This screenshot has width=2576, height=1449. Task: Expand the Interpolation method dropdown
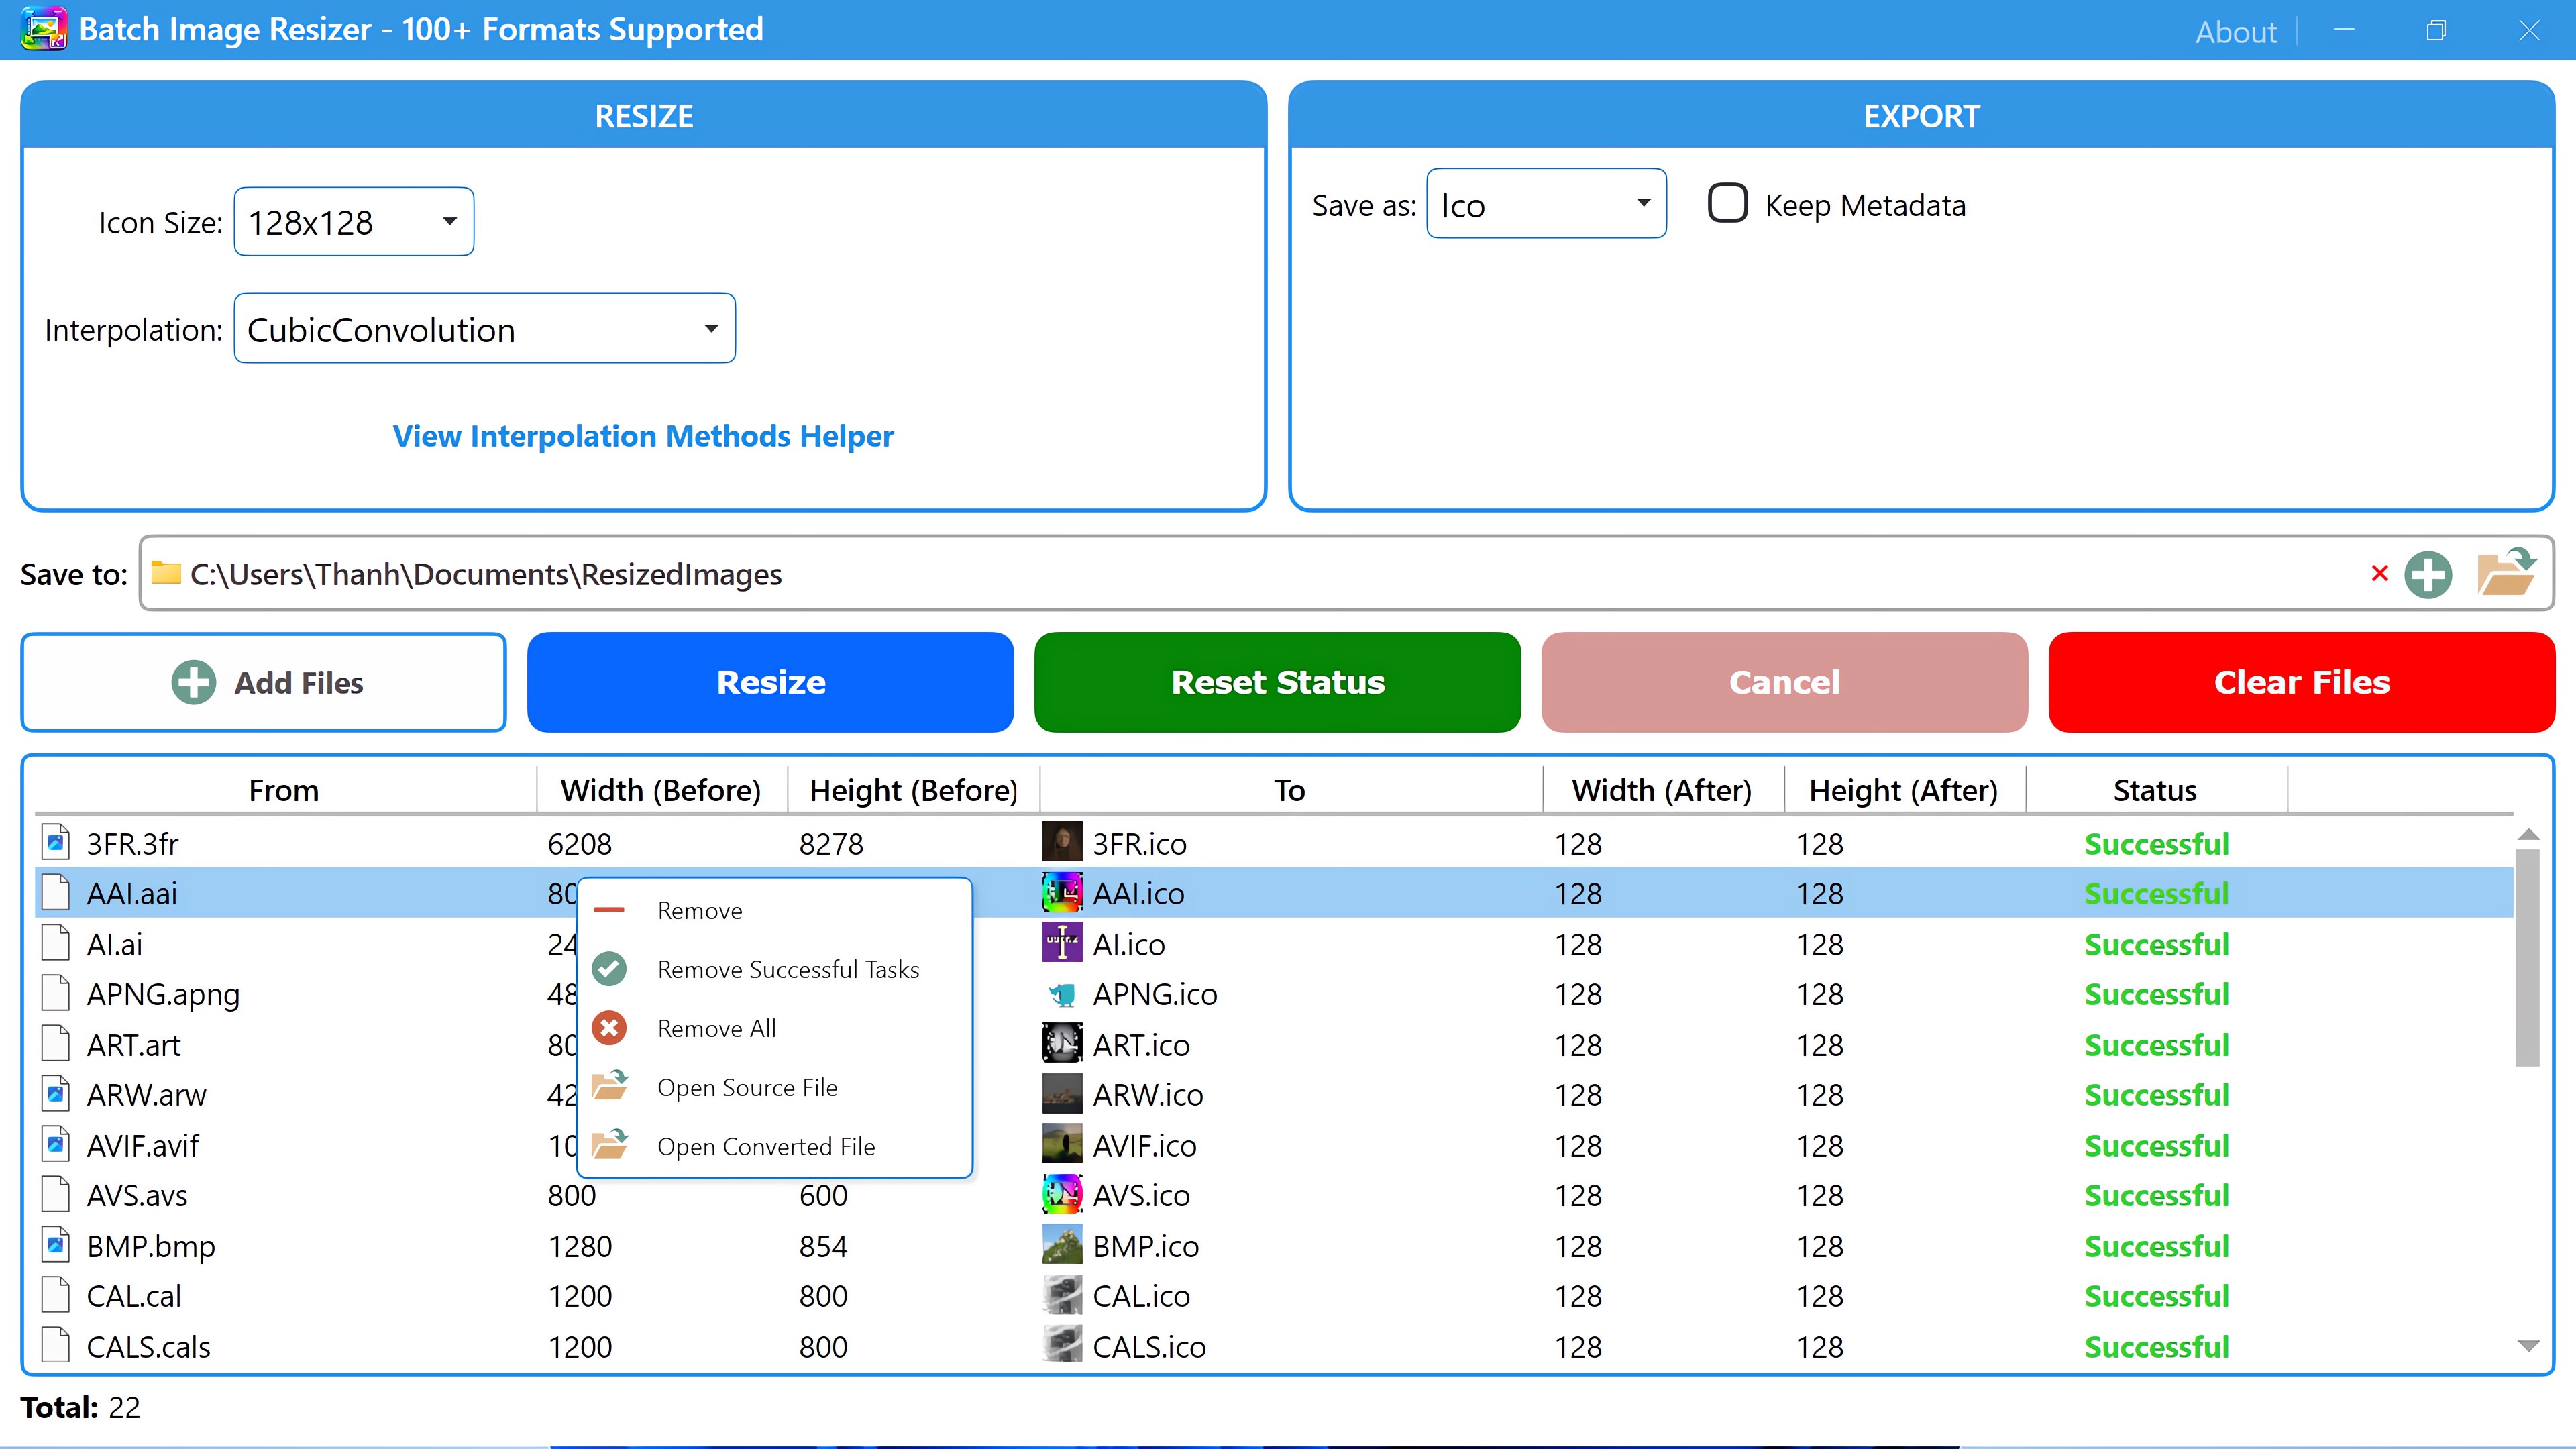click(x=484, y=329)
